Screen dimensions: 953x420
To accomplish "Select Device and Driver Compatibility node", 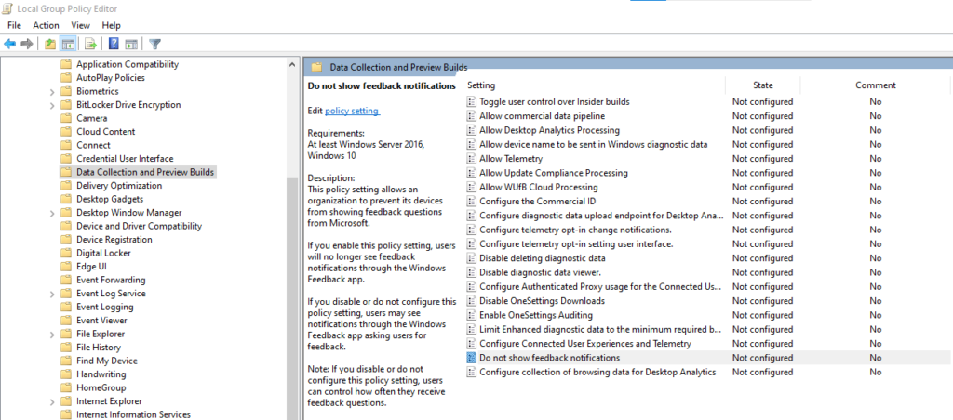I will pyautogui.click(x=140, y=227).
